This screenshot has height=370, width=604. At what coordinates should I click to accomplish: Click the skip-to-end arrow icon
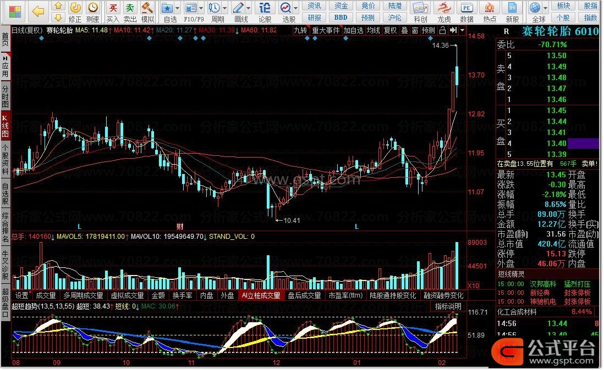coord(453,30)
